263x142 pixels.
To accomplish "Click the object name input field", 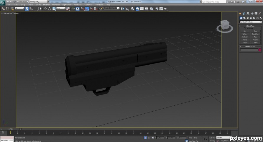I will [249, 50].
